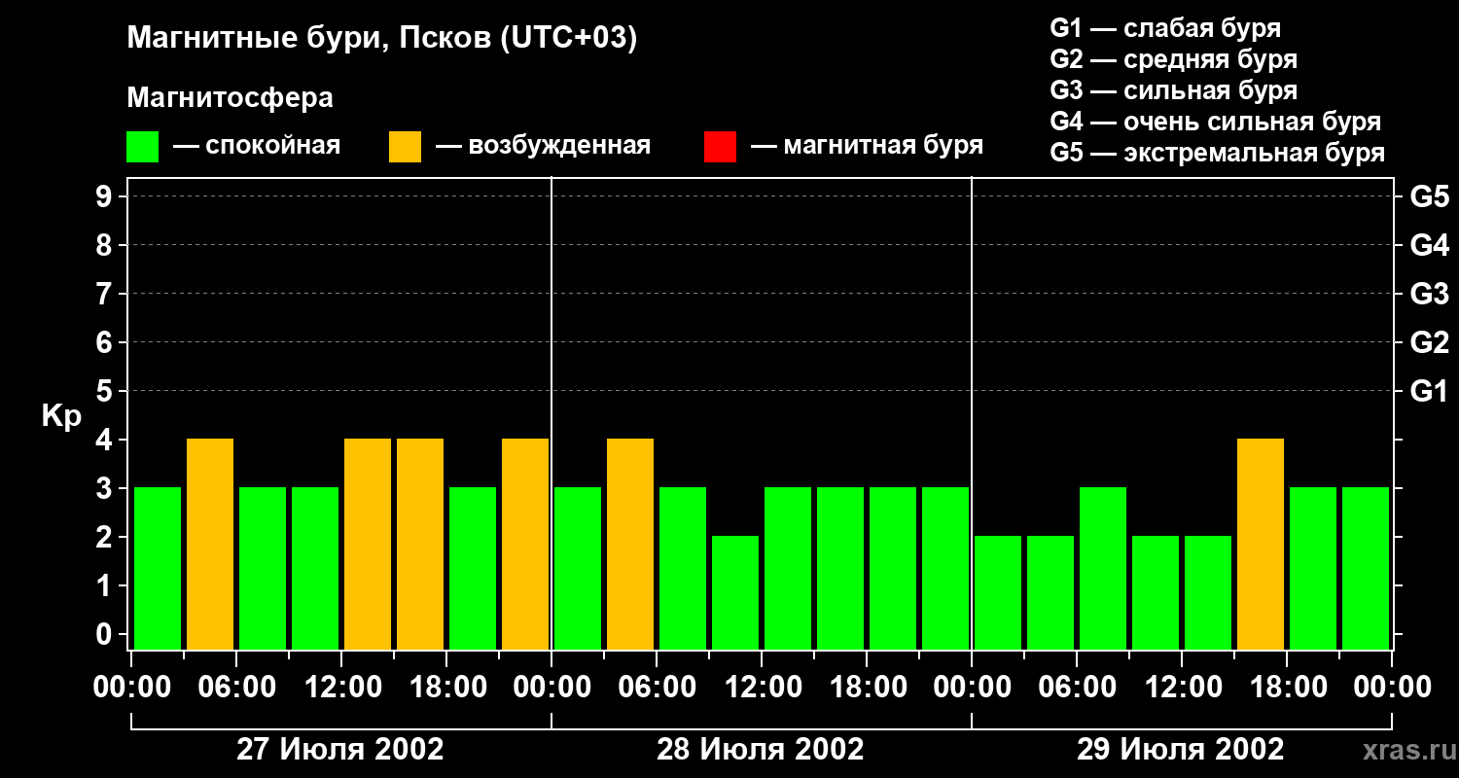
Task: Select the 29 Июля 06:00–09:00 Kp 3 bar
Action: 1103,568
